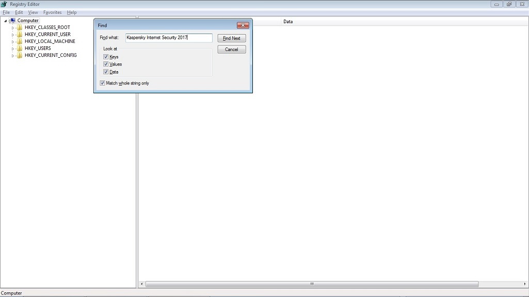Click the HKEY_LOCAL_MACHINE folder icon
This screenshot has height=297, width=529.
click(x=20, y=41)
